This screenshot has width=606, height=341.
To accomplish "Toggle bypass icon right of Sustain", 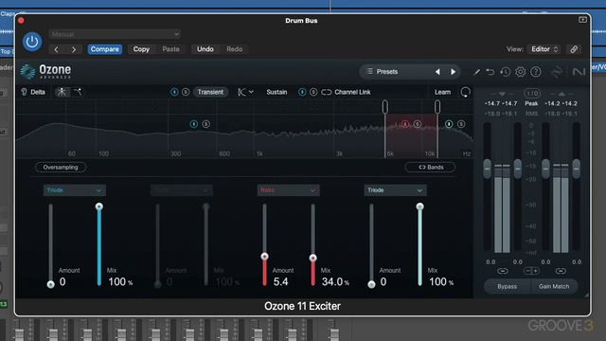I will click(x=302, y=92).
